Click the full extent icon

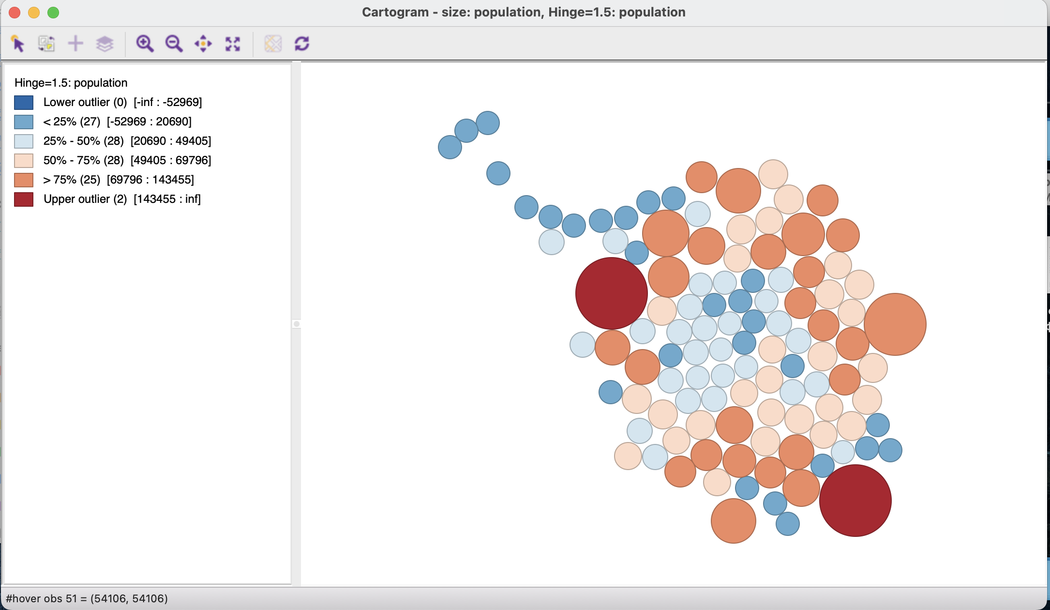click(233, 44)
